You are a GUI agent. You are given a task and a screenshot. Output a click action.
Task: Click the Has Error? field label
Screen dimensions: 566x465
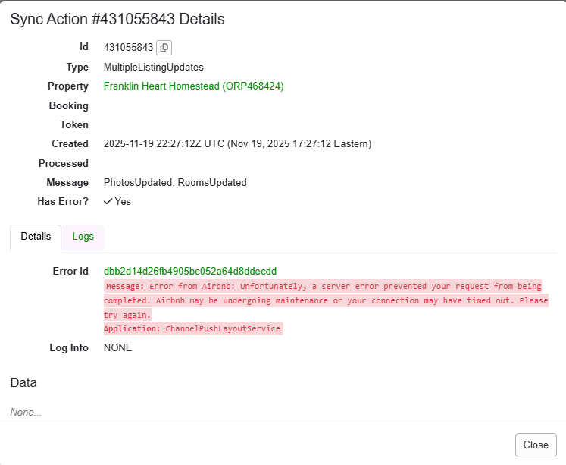63,201
